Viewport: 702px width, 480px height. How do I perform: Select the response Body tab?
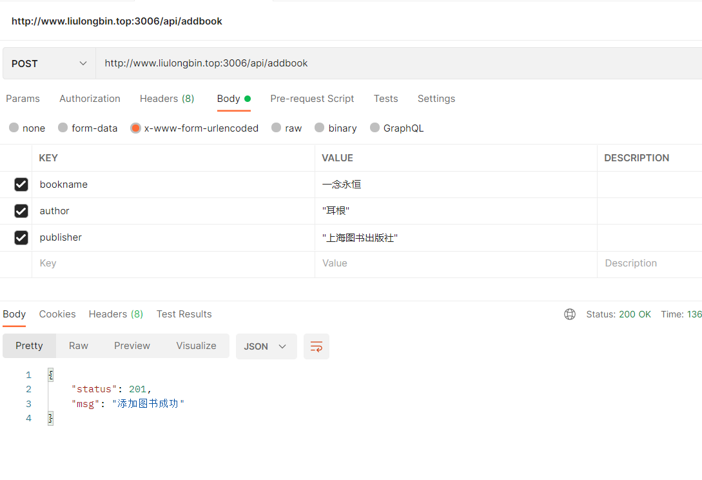(x=14, y=314)
